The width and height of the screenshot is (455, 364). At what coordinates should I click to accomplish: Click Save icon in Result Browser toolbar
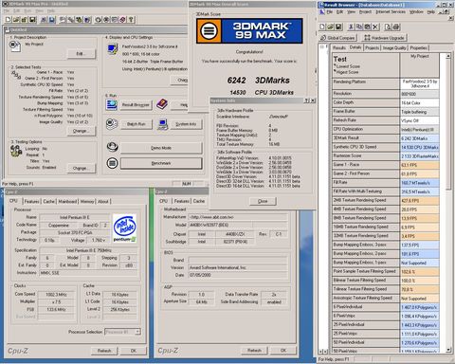pos(338,27)
